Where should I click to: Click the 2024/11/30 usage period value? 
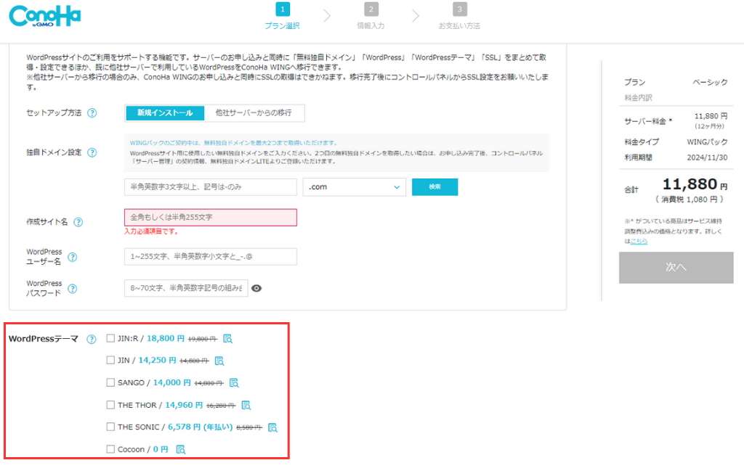[x=707, y=157]
